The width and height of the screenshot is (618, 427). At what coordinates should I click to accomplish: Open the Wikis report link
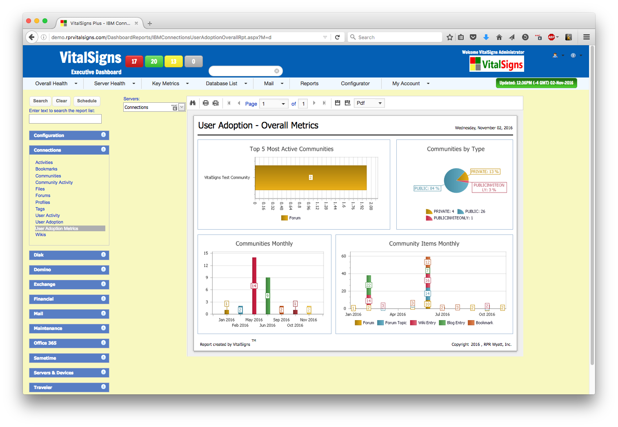(40, 235)
